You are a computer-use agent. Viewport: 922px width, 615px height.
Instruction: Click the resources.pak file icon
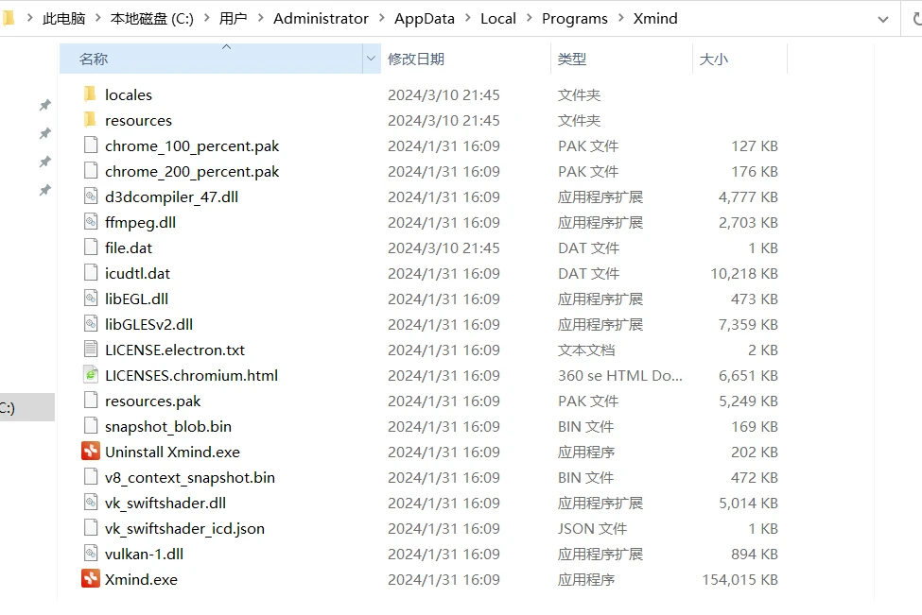pyautogui.click(x=91, y=401)
